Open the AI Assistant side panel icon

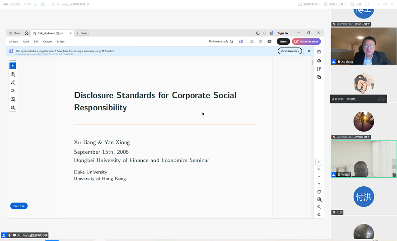point(319,52)
